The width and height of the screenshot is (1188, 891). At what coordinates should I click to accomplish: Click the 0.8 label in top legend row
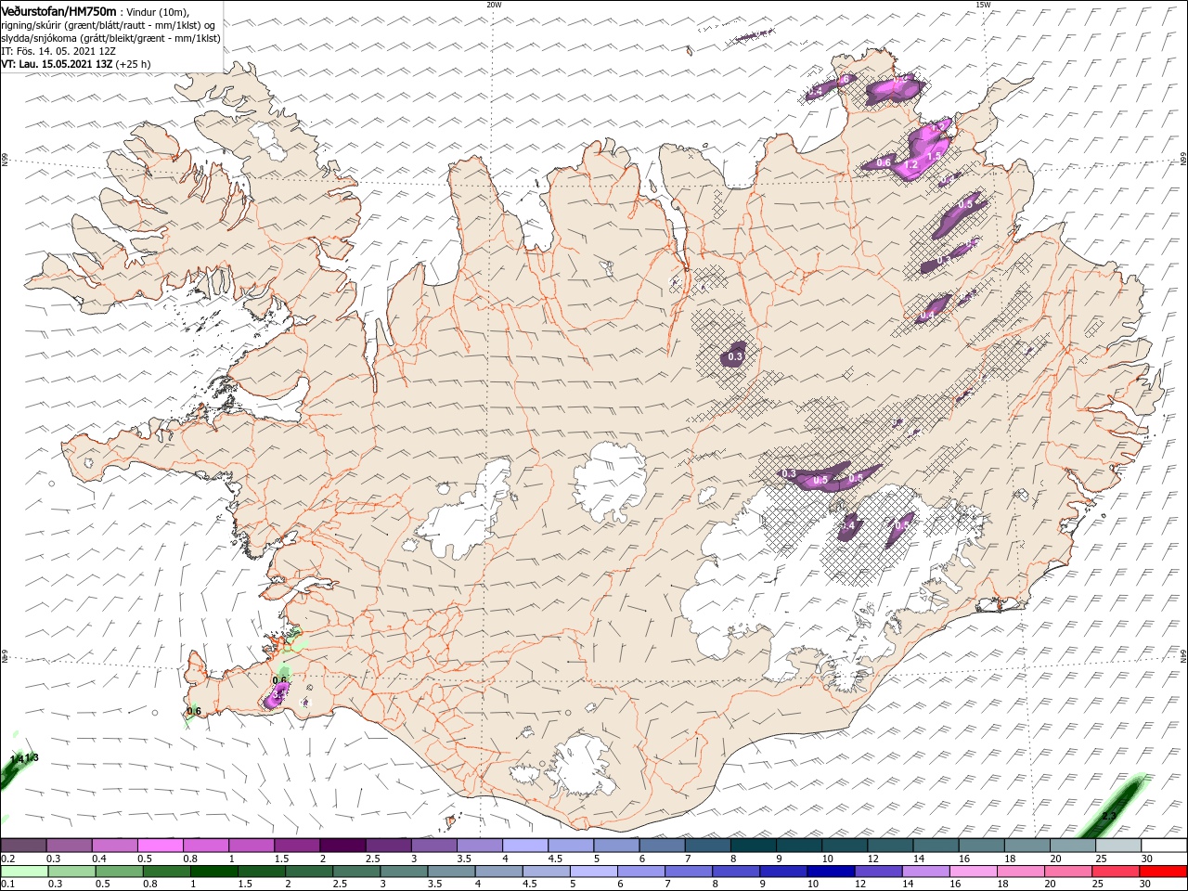(189, 859)
